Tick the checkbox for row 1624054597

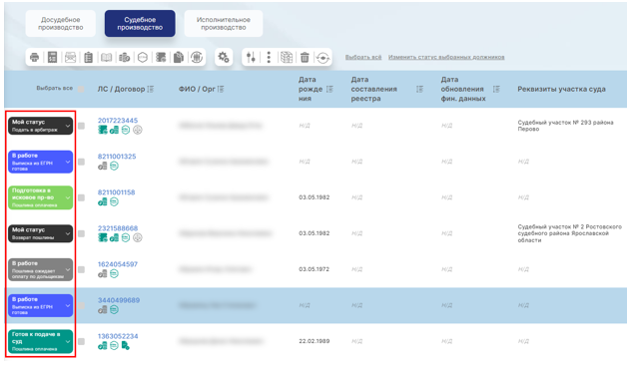point(81,269)
